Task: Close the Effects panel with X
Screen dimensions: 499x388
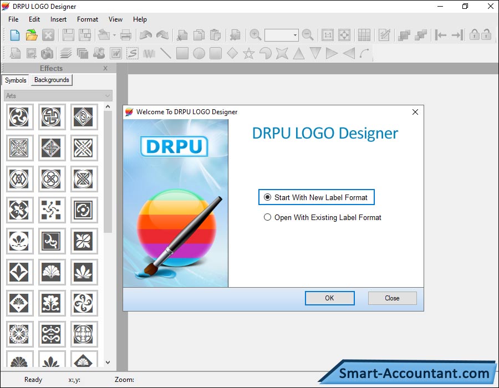Action: pyautogui.click(x=105, y=68)
